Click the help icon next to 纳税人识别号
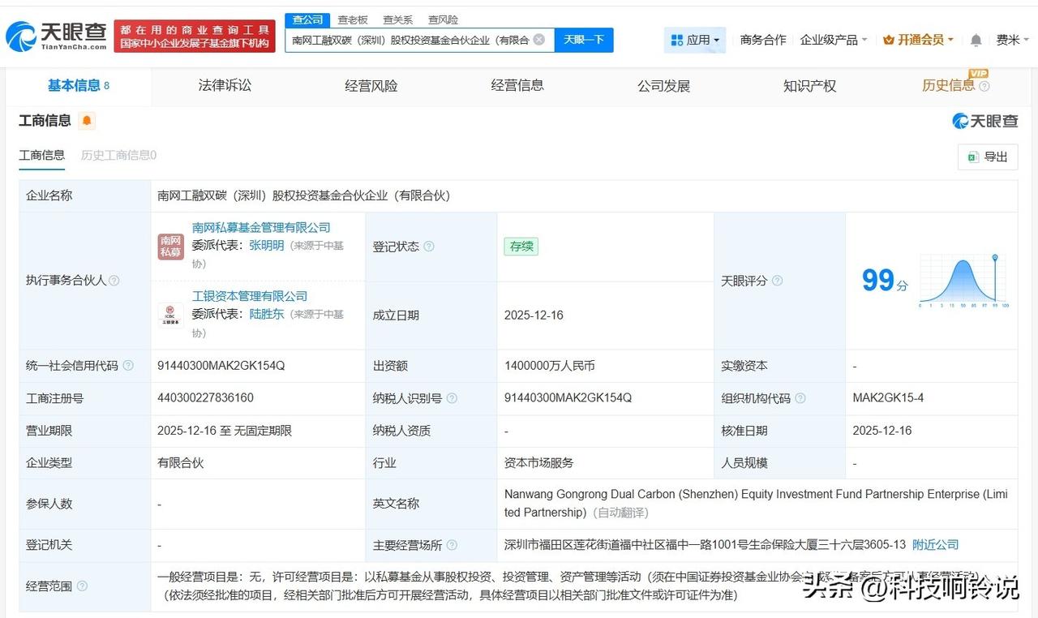This screenshot has width=1038, height=618. [452, 398]
